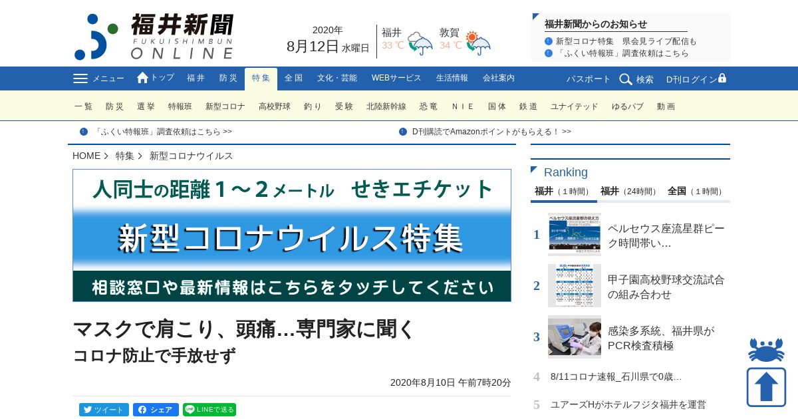Click the 新型コロナウイルス特集 banner
Image resolution: width=798 pixels, height=419 pixels.
click(x=292, y=235)
